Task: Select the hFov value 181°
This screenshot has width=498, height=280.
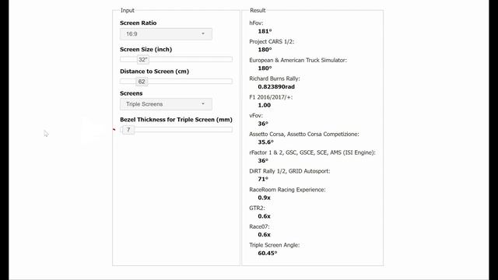Action: point(265,31)
